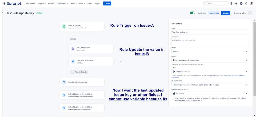Open the Plans menu
Viewport: 256px width, 117px height.
click(82, 3)
